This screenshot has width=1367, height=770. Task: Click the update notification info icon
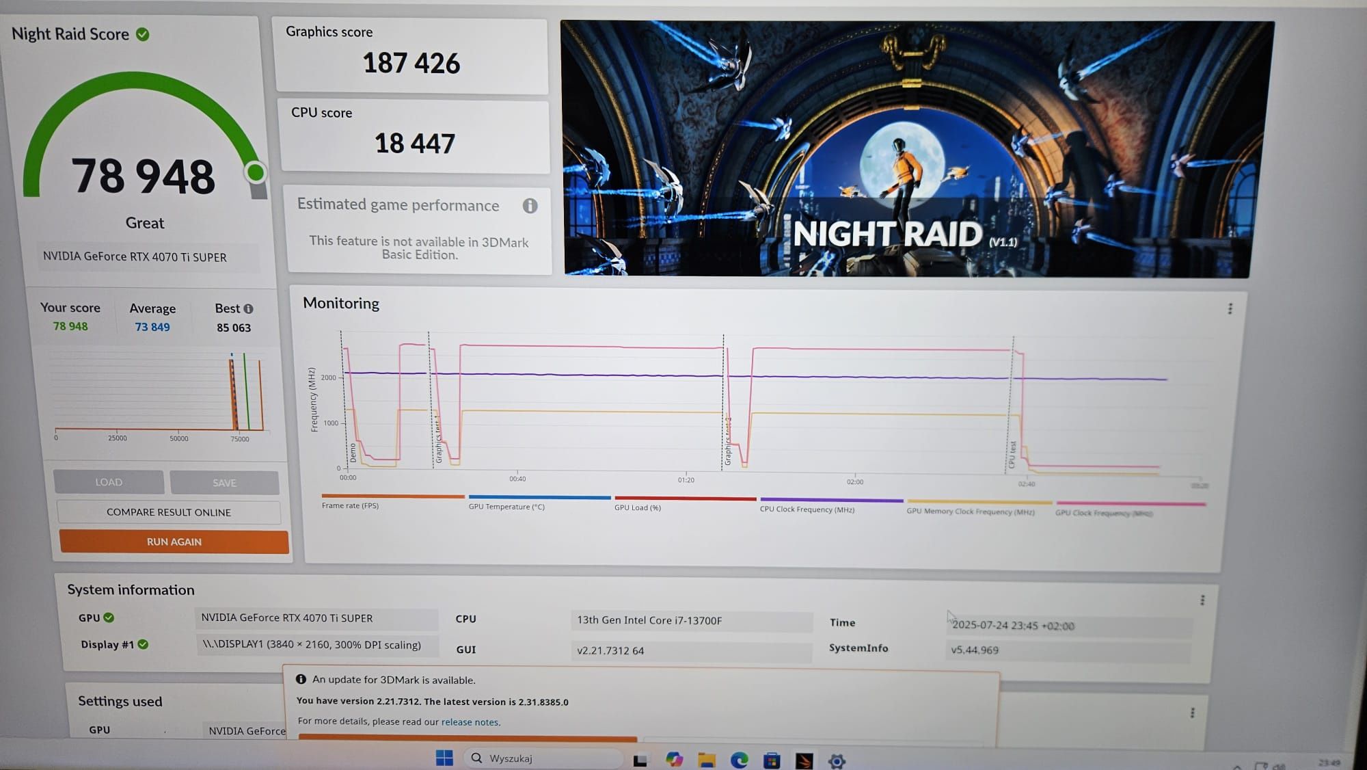pyautogui.click(x=301, y=679)
